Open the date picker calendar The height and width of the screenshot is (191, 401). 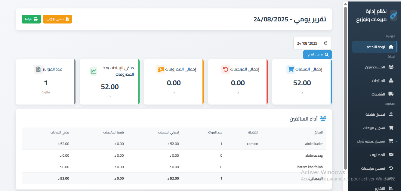(x=326, y=43)
